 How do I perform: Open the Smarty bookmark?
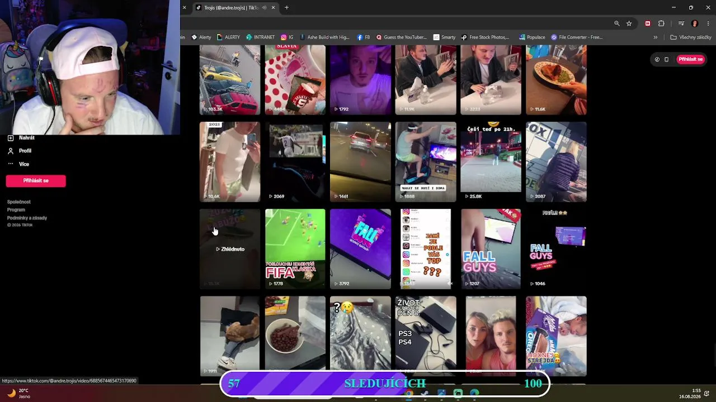(445, 37)
